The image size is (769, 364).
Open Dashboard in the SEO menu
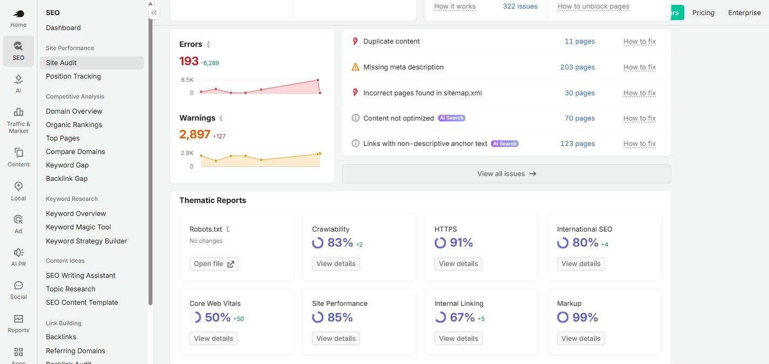click(63, 27)
